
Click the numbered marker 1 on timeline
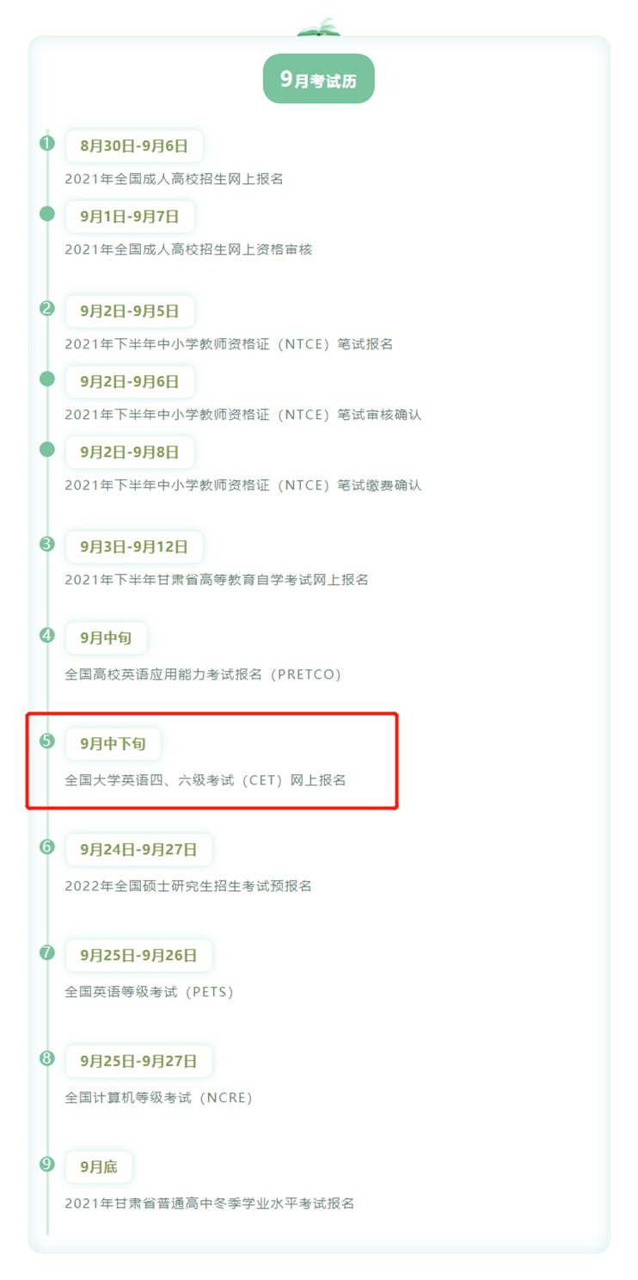coord(47,143)
